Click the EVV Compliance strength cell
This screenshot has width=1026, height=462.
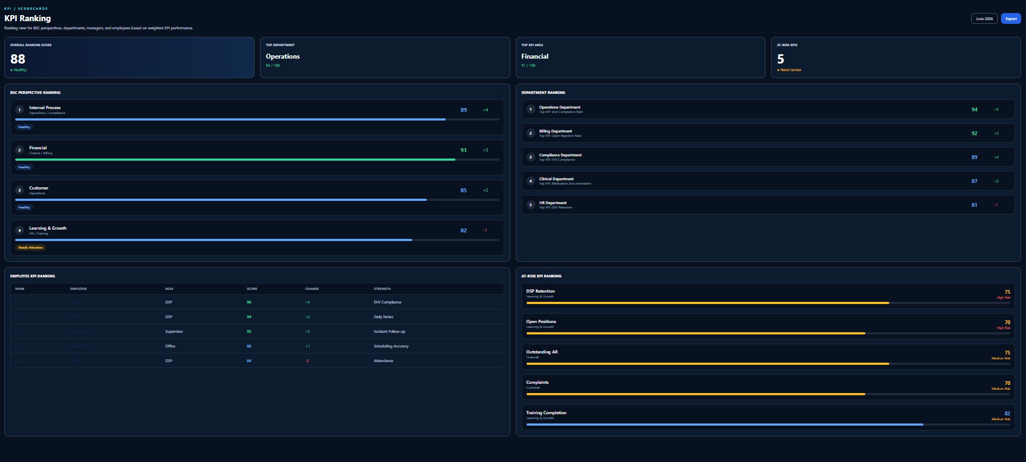(x=388, y=302)
